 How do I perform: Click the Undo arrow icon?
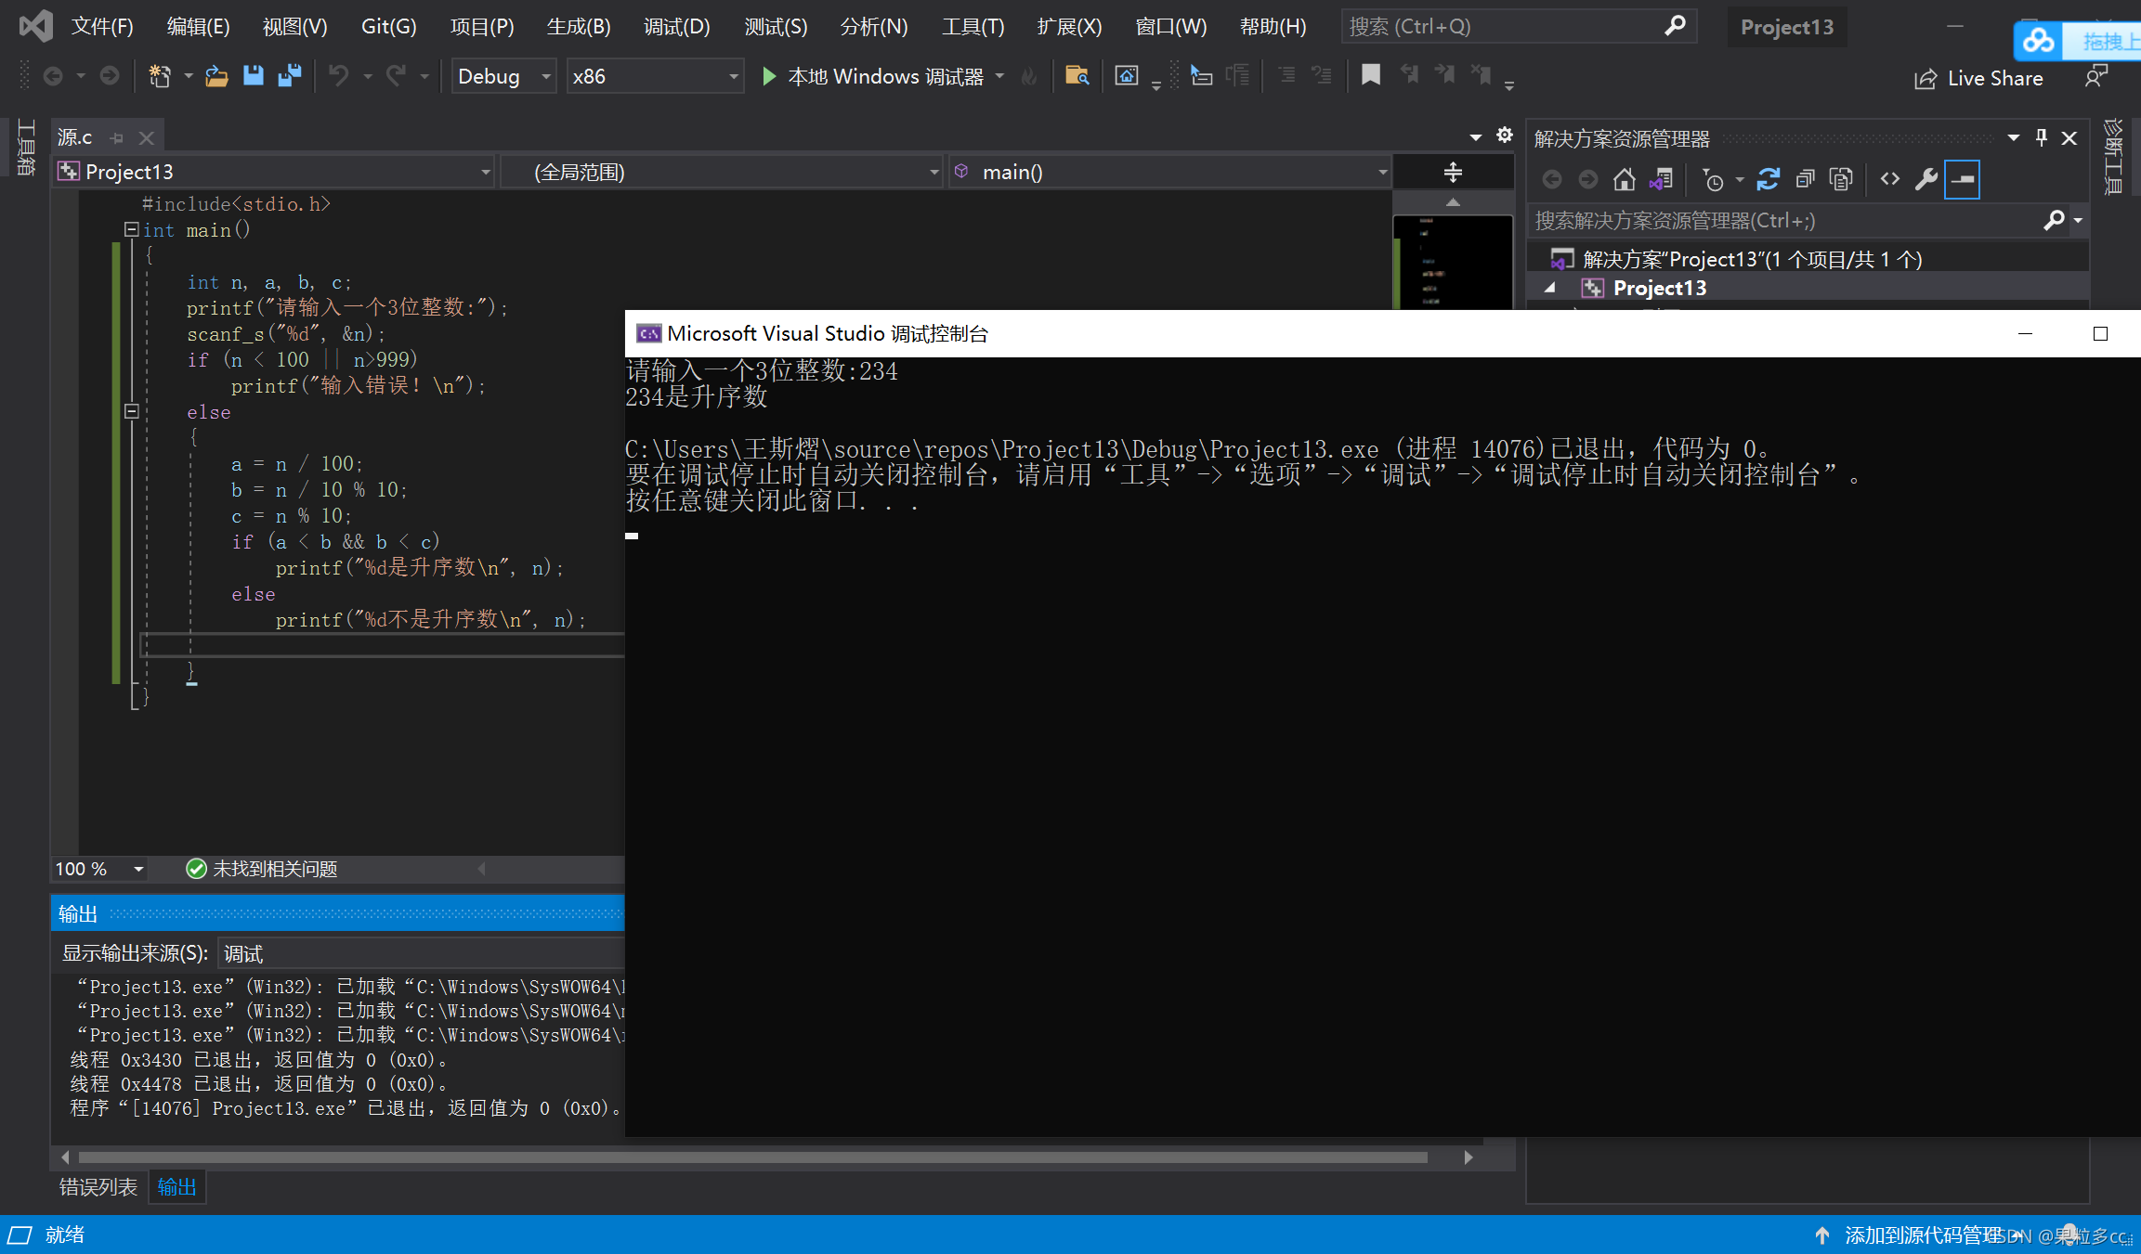tap(339, 76)
